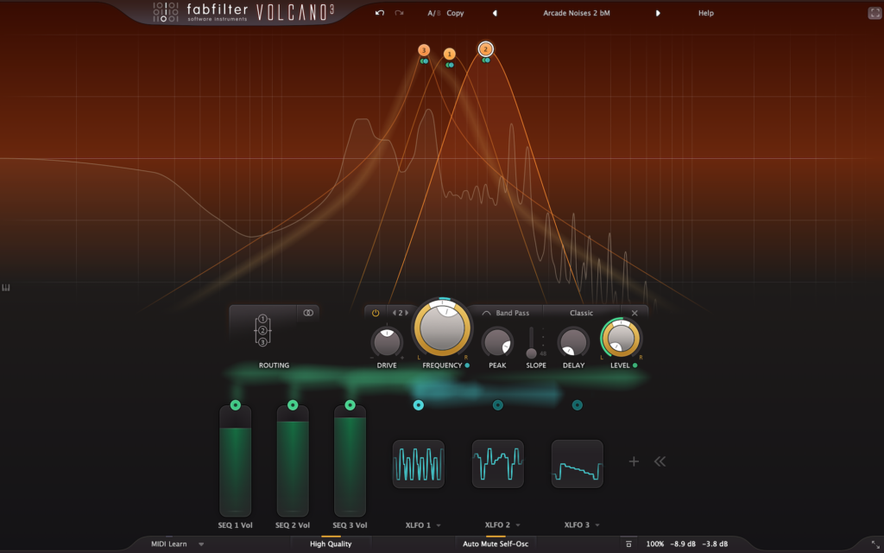Open the Band Pass filter shape dropdown
The height and width of the screenshot is (553, 884).
pos(506,313)
